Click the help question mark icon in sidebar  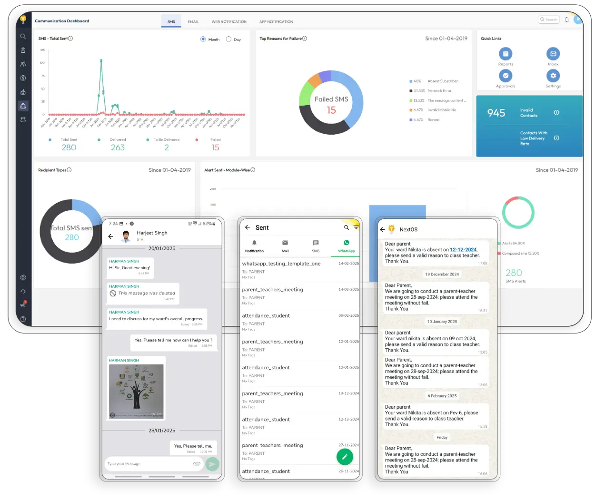23,319
